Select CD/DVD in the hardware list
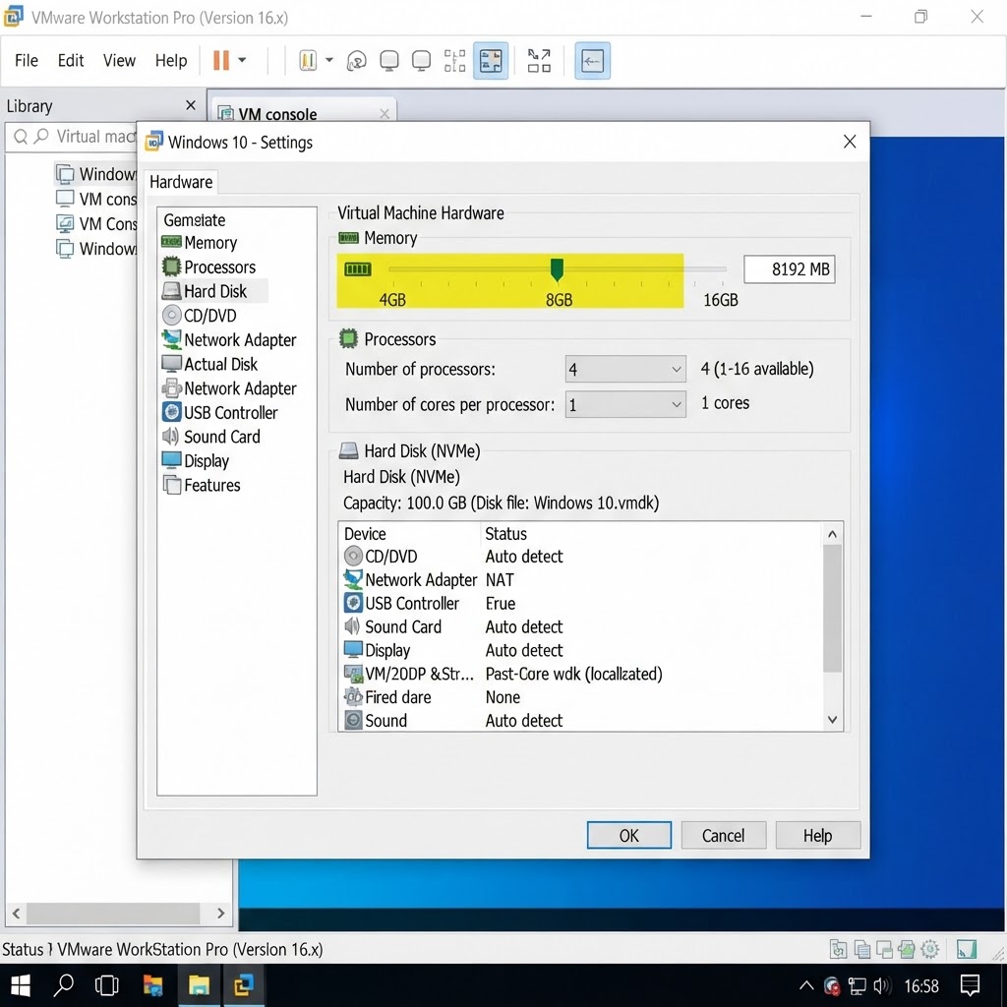The height and width of the screenshot is (1007, 1007). click(x=199, y=316)
